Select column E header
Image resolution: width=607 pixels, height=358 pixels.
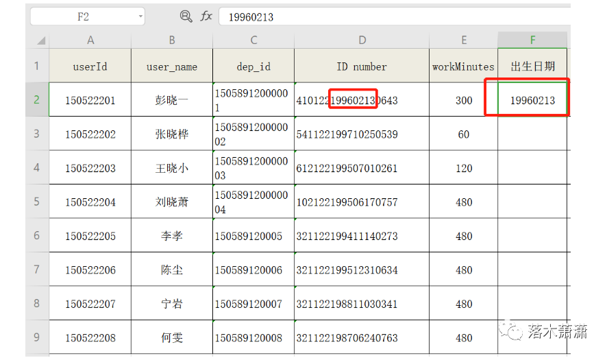coord(463,40)
